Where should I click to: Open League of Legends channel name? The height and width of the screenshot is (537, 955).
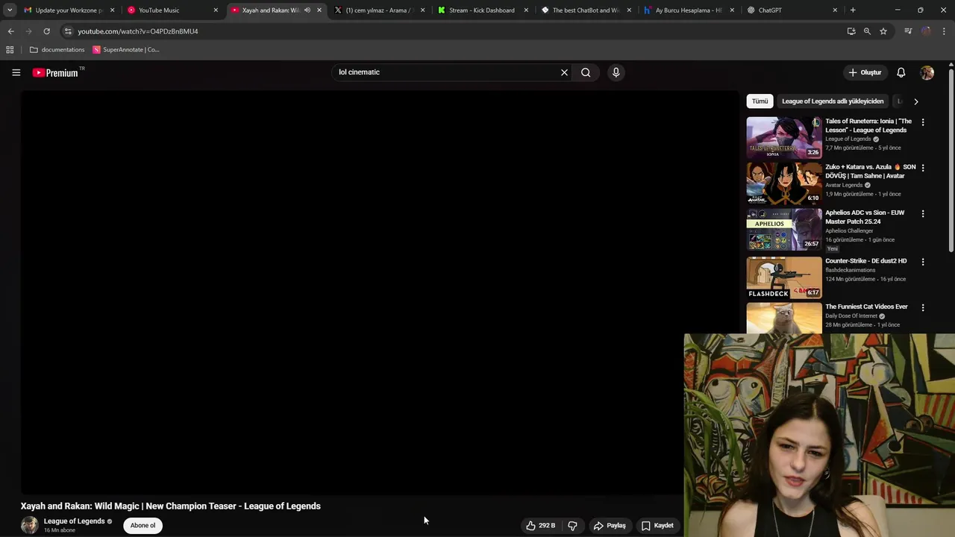click(x=74, y=521)
